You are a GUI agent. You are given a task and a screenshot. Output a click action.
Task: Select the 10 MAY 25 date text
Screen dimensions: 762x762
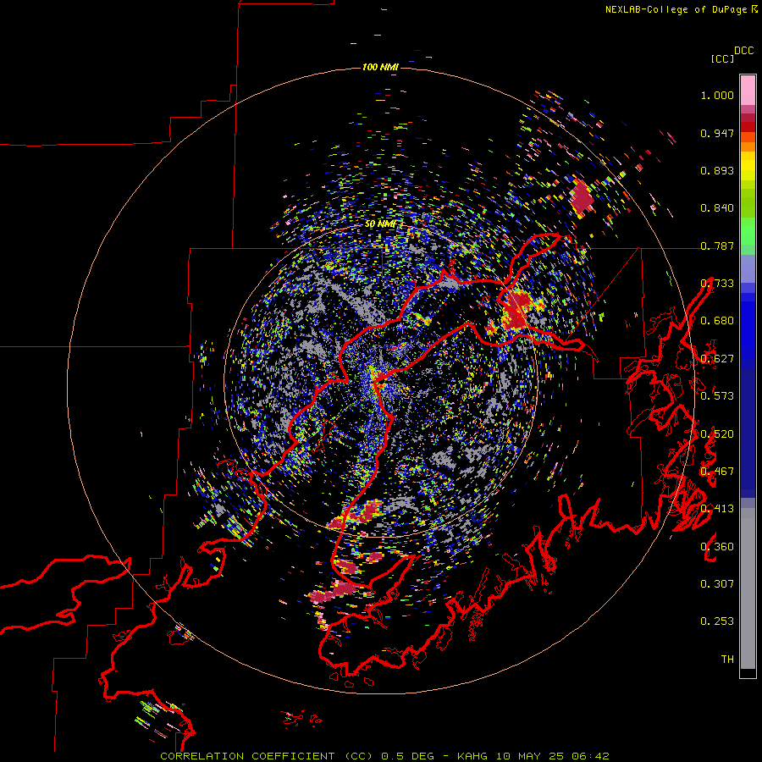click(x=531, y=756)
